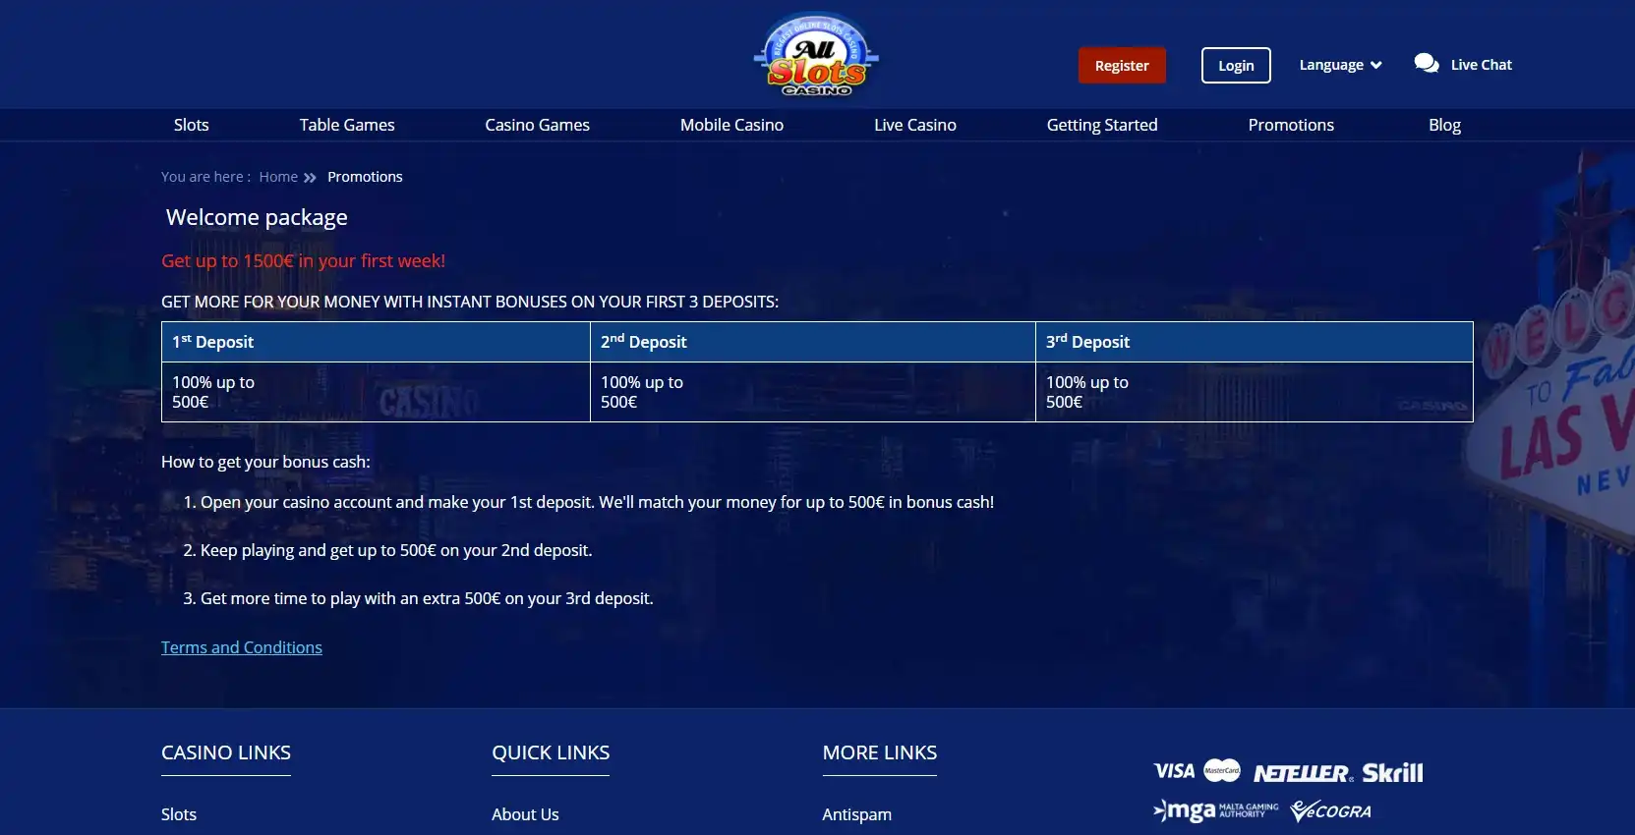Click the MasterCard payment logo
The image size is (1635, 835).
[x=1222, y=771]
